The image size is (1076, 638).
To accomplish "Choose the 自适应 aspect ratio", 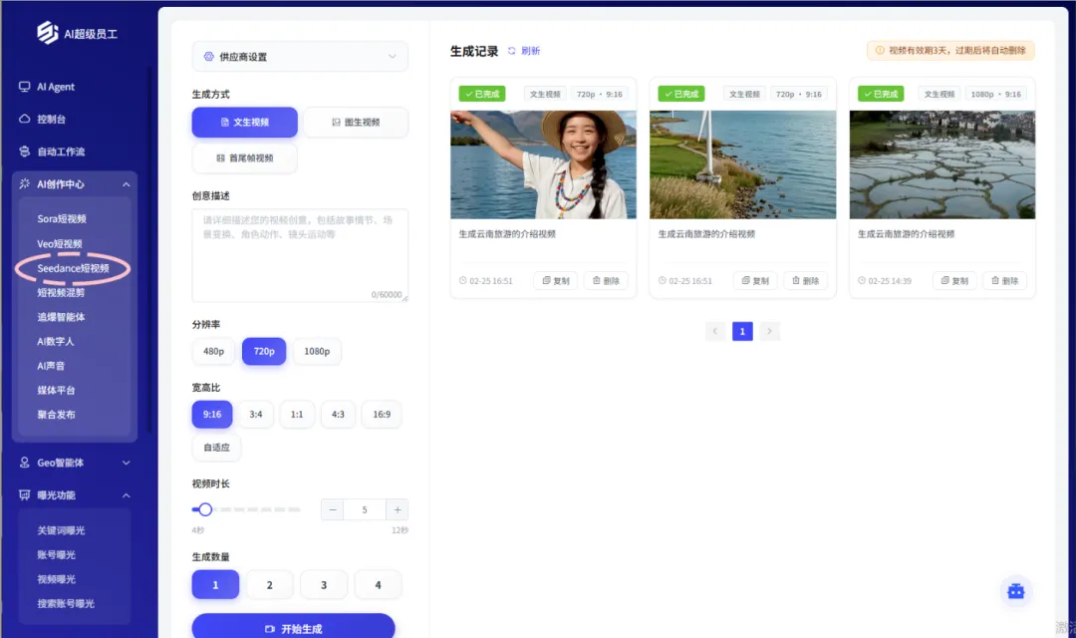I will click(x=217, y=447).
